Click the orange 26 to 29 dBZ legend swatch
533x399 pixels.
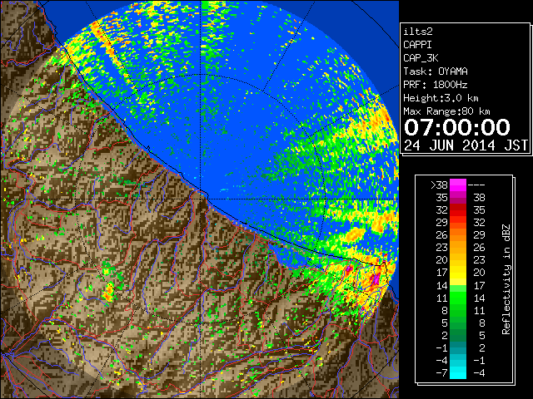pyautogui.click(x=458, y=234)
